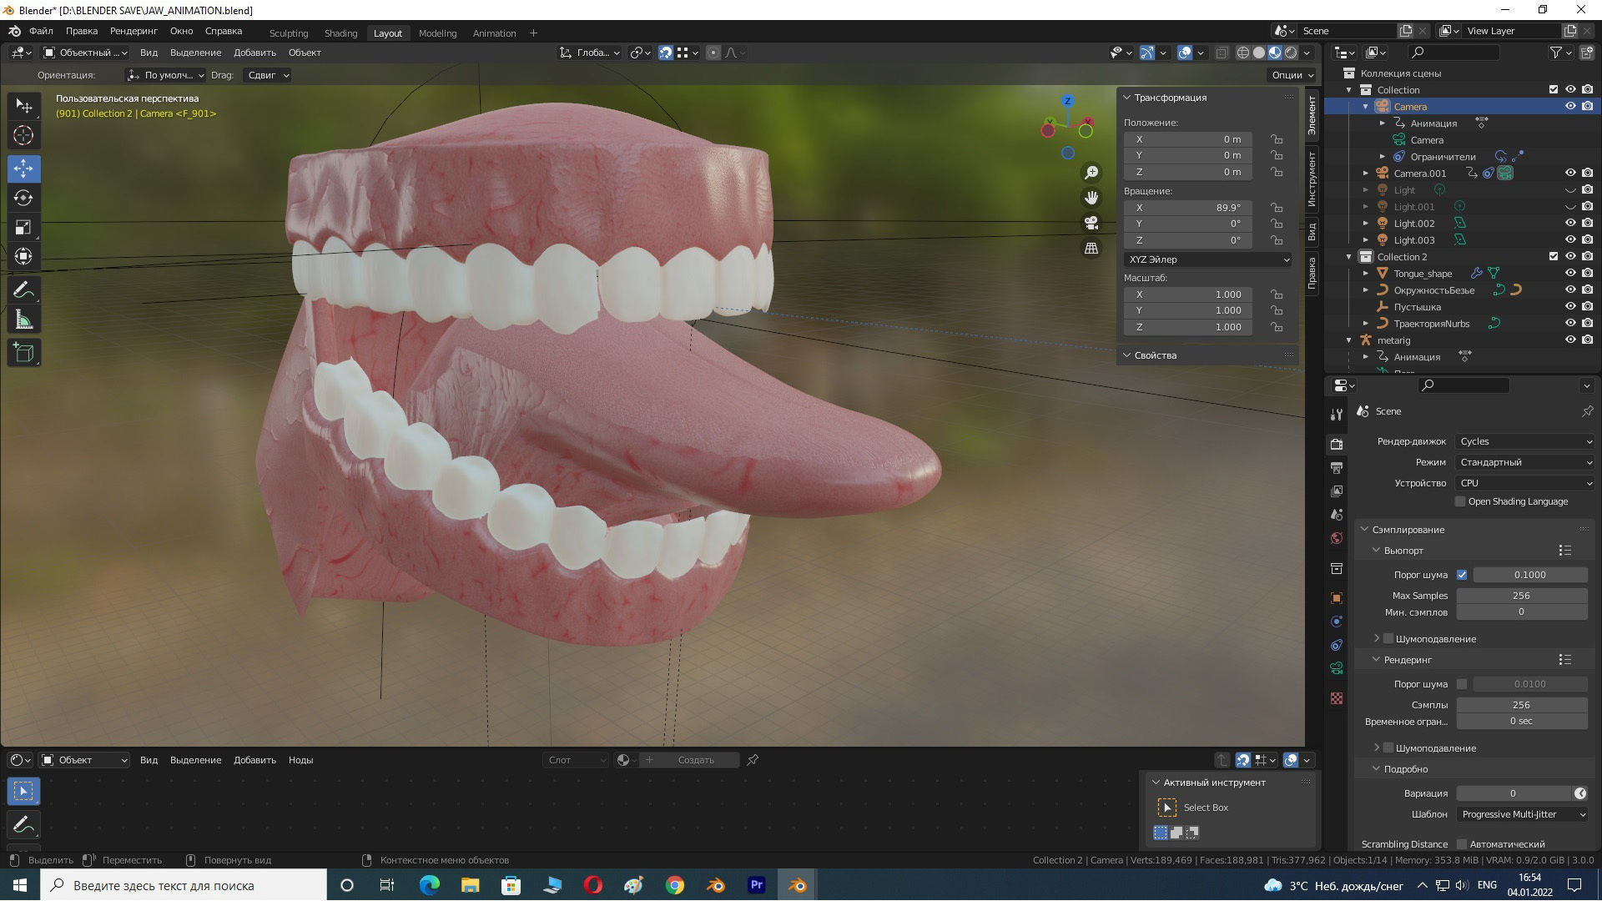Open the Cycles render engine dropdown
The width and height of the screenshot is (1602, 901).
(1524, 440)
